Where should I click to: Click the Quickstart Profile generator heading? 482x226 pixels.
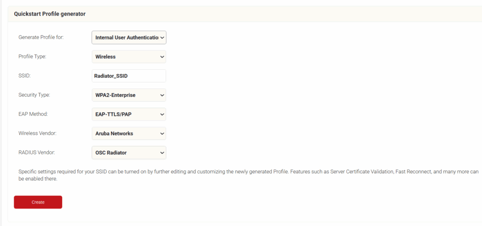click(50, 14)
